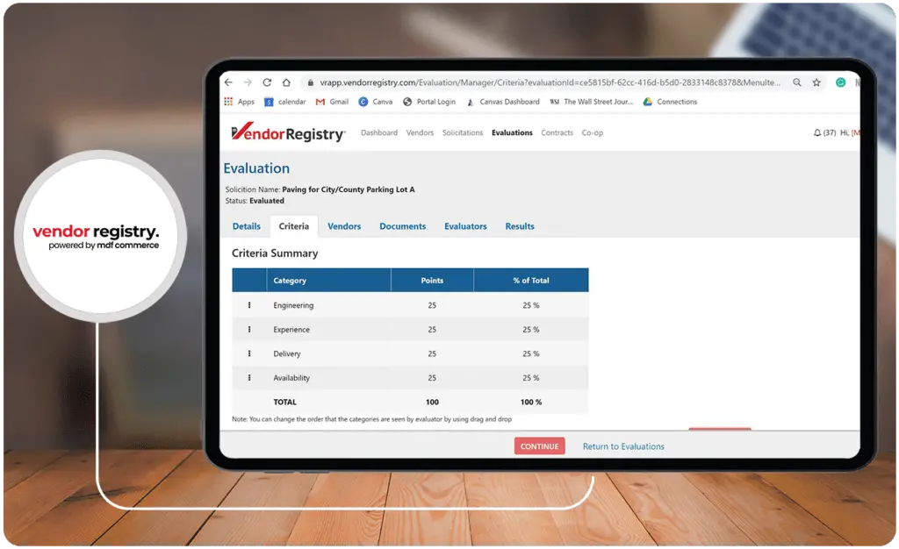Bookmark this page with star icon
This screenshot has height=549, width=899.
pyautogui.click(x=816, y=82)
